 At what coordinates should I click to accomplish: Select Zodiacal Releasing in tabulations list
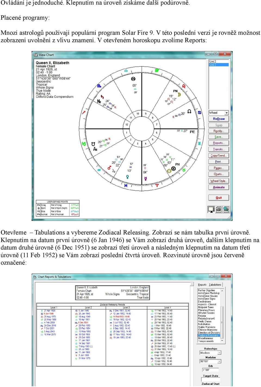(209, 335)
